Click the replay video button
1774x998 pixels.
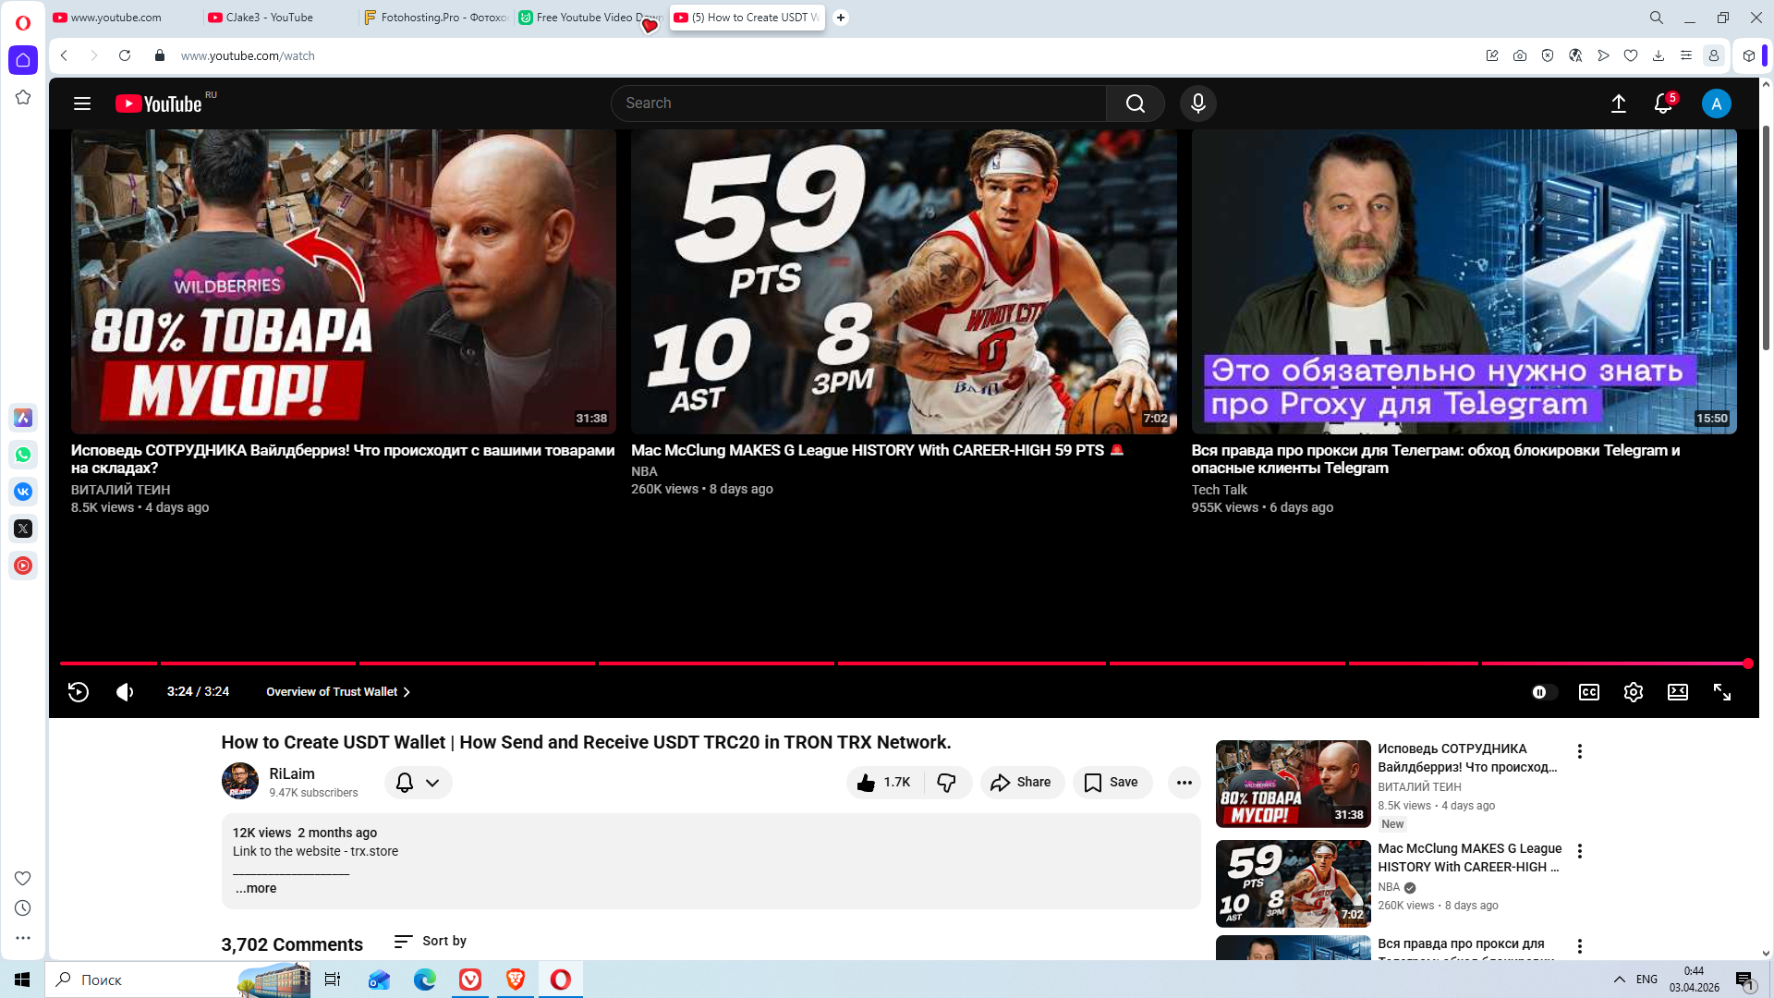coord(79,692)
